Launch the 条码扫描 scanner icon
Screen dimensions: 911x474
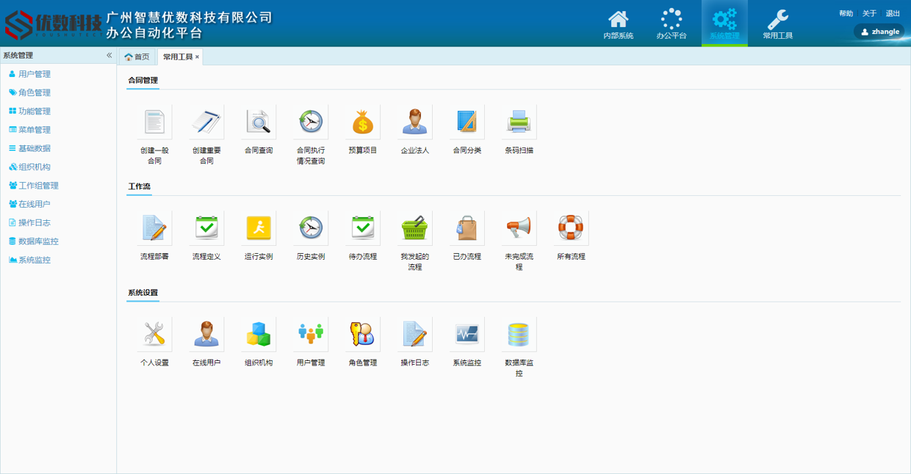(519, 123)
